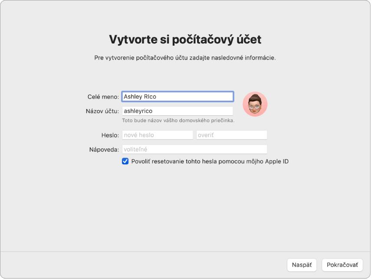Screen dimensions: 372x280
Task: Click the ashleyrico account name text
Action: [x=178, y=111]
